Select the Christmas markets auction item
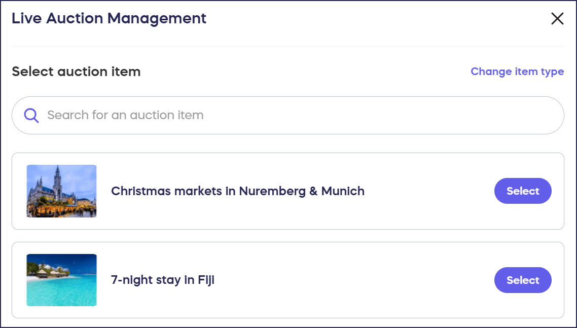Image resolution: width=577 pixels, height=328 pixels. tap(522, 191)
